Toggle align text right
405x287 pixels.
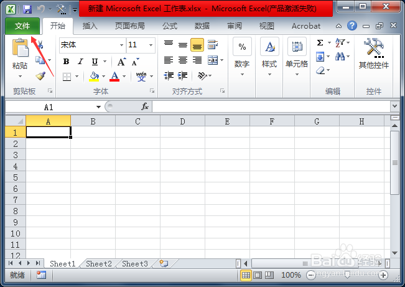coord(197,60)
